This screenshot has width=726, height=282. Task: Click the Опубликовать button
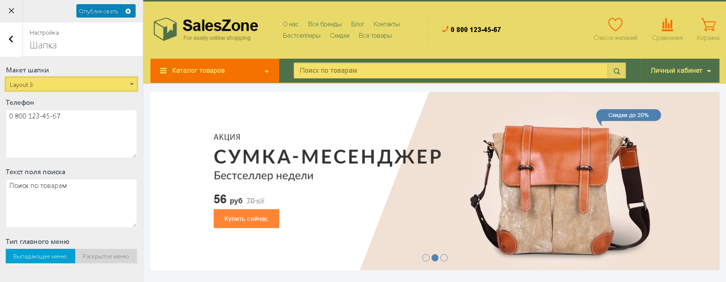click(x=99, y=11)
